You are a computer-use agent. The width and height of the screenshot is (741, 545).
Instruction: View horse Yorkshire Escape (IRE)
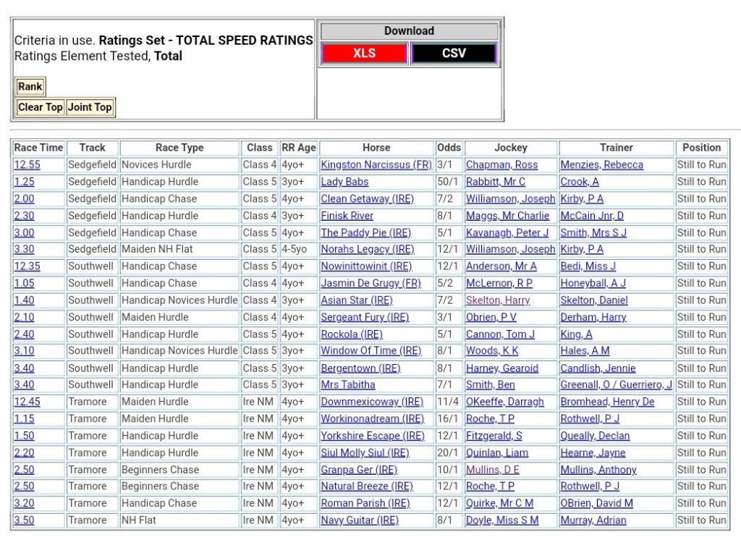click(x=373, y=436)
